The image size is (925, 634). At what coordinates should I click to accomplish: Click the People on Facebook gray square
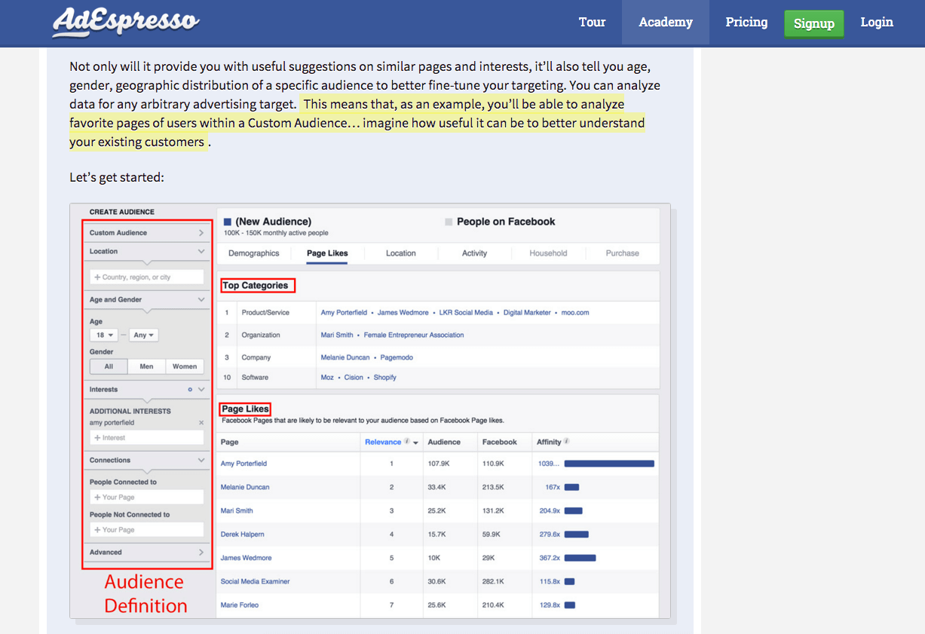[x=449, y=222]
